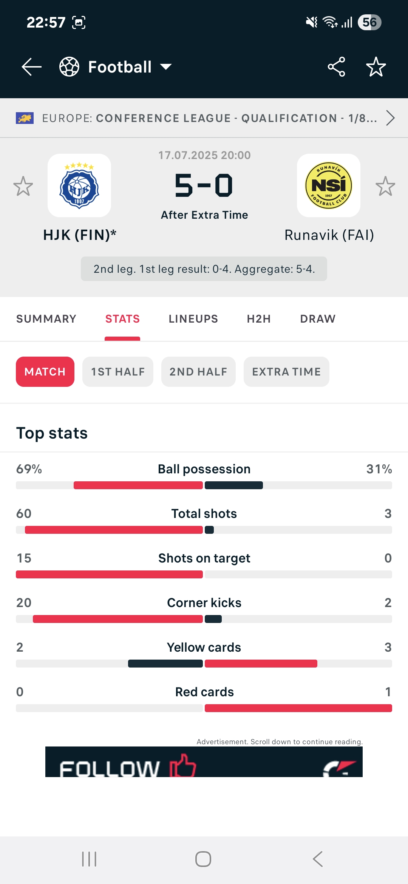This screenshot has width=408, height=884.
Task: Switch to the LINEUPS tab
Action: [193, 319]
